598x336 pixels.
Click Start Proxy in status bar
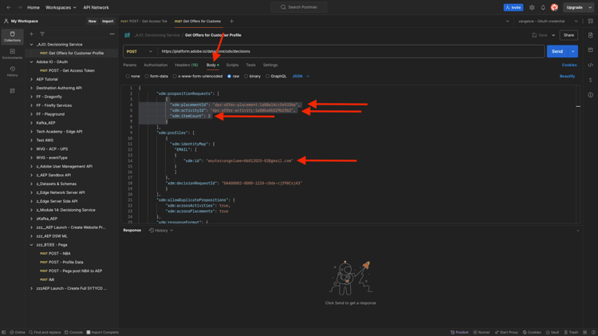click(x=506, y=332)
